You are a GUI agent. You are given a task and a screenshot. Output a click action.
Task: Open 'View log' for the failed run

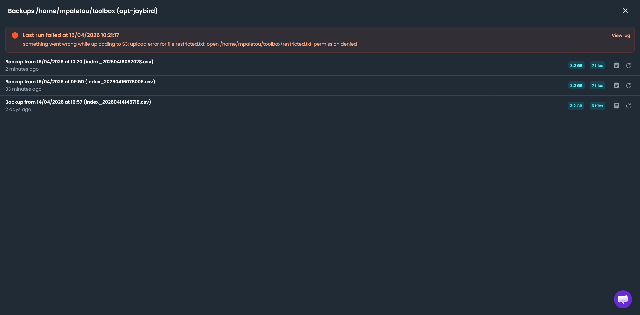[x=620, y=35]
